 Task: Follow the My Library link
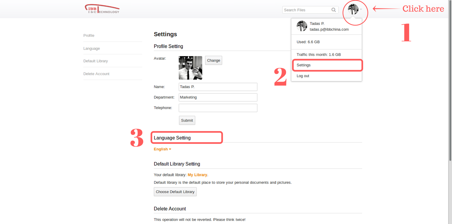(x=197, y=175)
